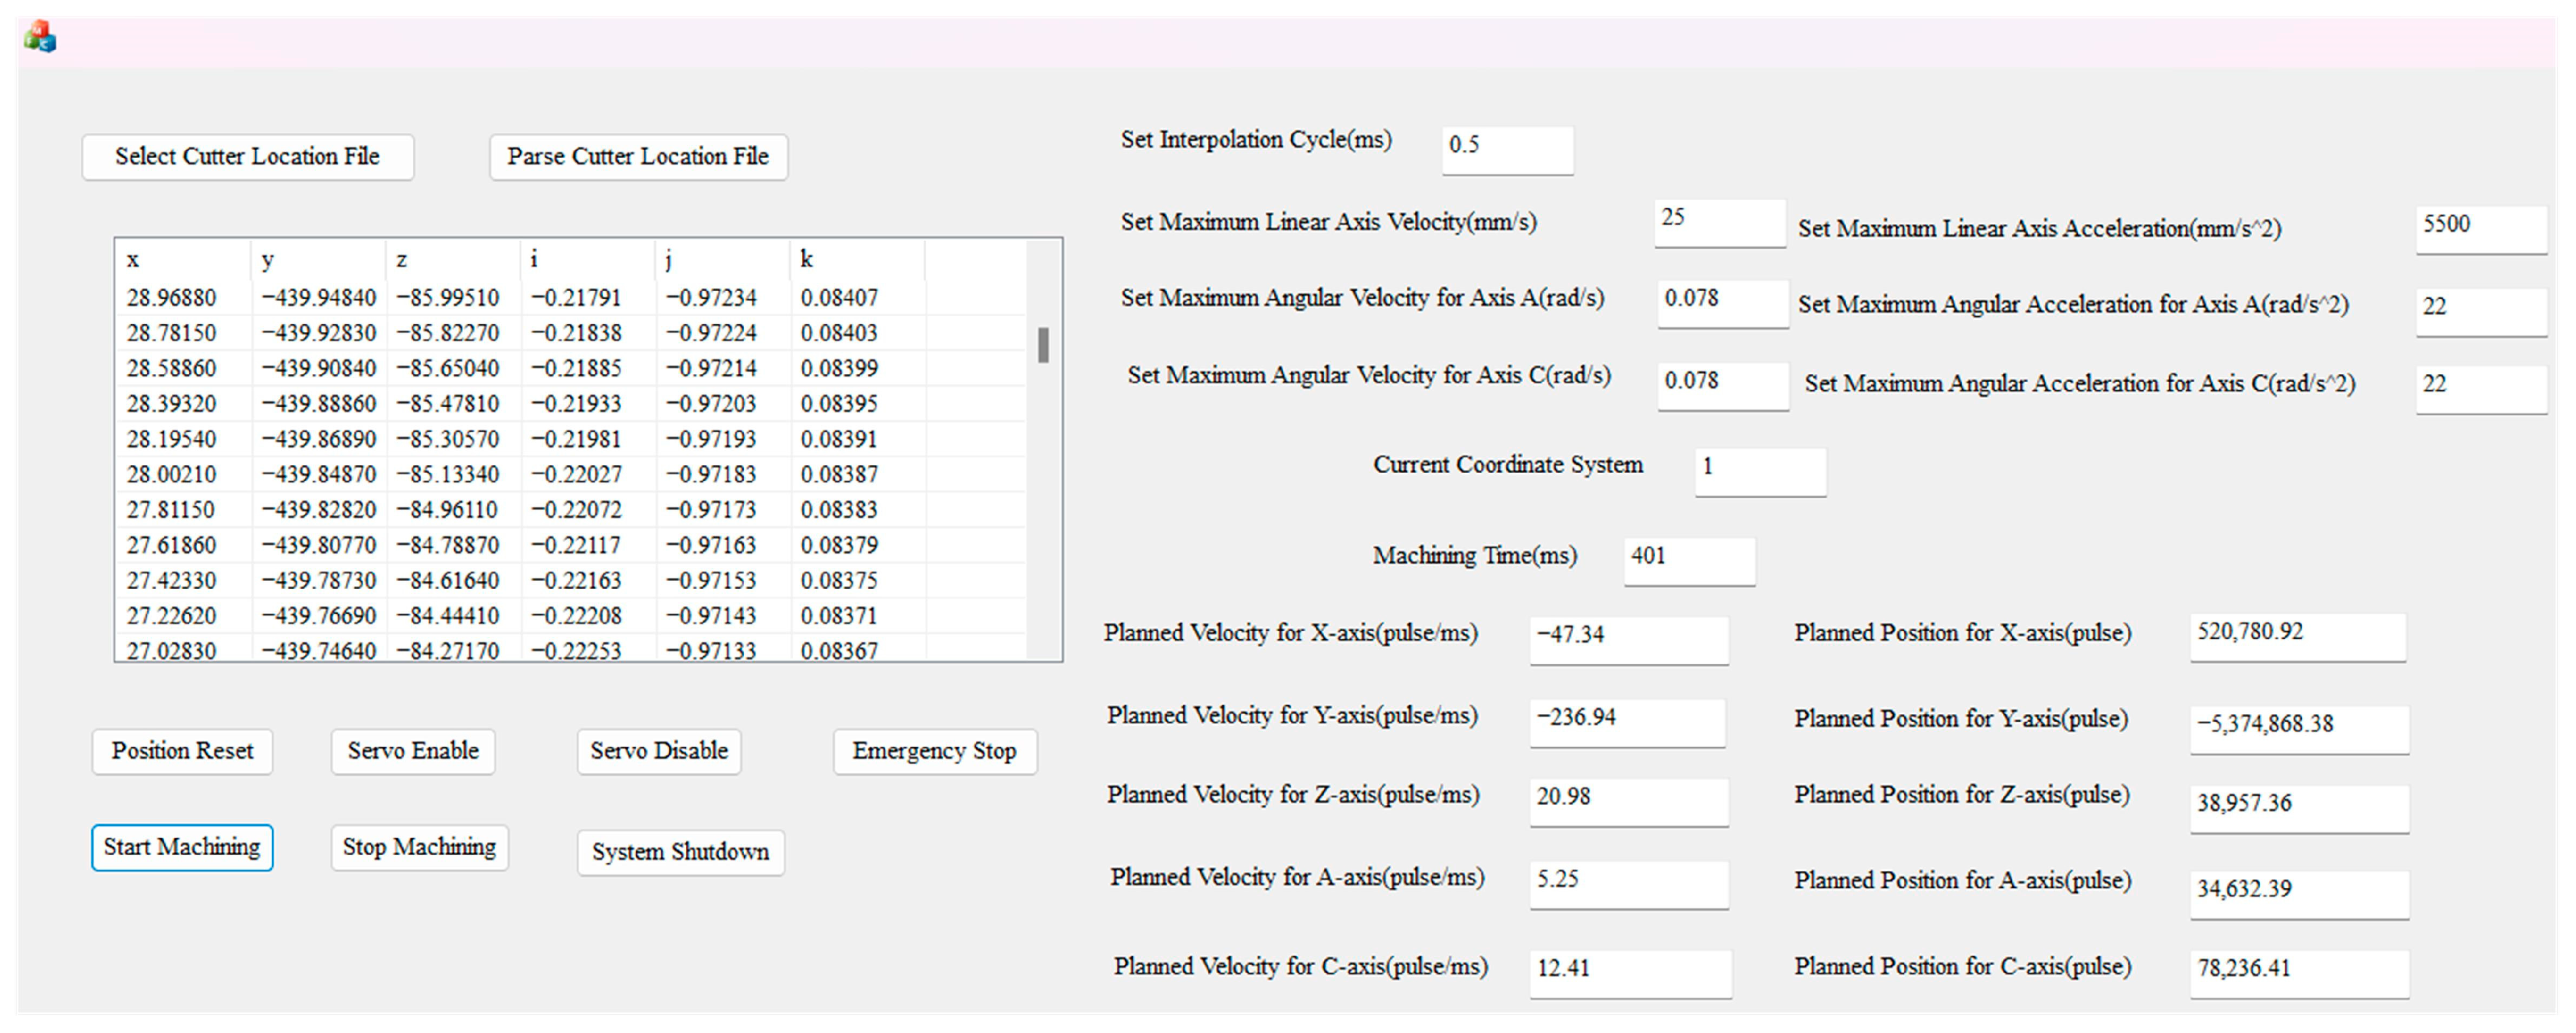Select table row with x value 27.22620
The height and width of the screenshot is (1033, 2576).
pyautogui.click(x=571, y=616)
